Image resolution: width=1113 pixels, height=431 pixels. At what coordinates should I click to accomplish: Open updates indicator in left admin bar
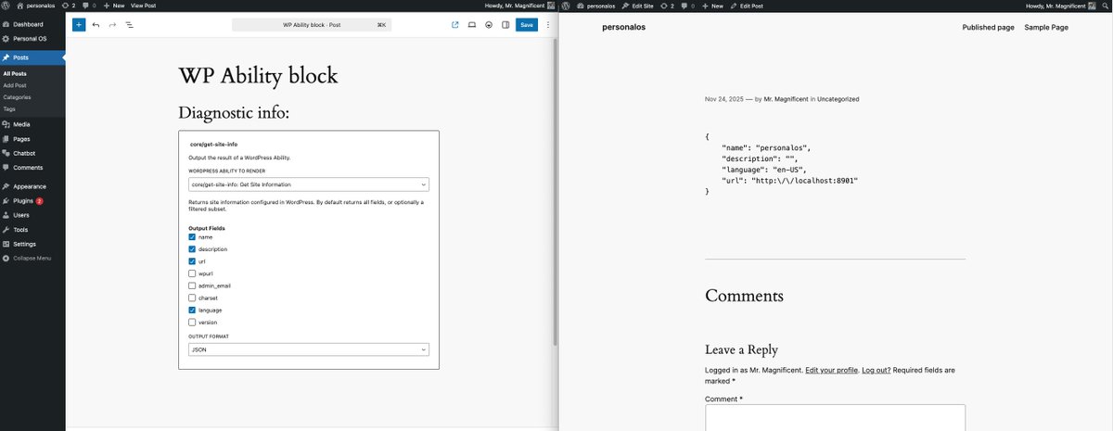[67, 6]
